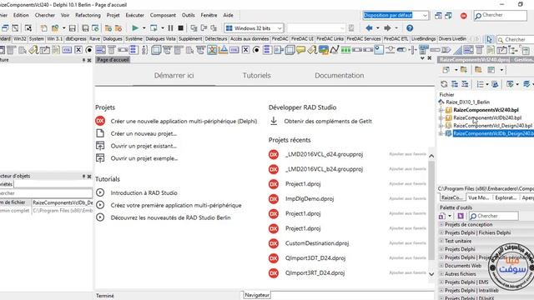
Task: Click Ajouter aux favoris for _LMD2016VCL_d24.groupproj
Action: 408,154
